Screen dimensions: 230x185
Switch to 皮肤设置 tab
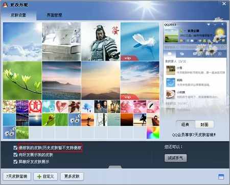(x=18, y=15)
